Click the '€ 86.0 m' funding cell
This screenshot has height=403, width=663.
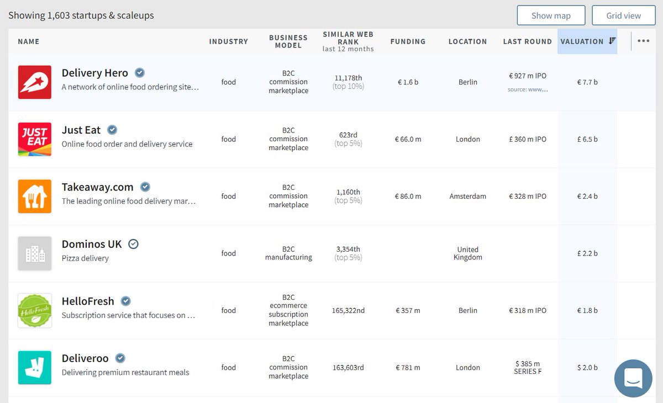[408, 196]
